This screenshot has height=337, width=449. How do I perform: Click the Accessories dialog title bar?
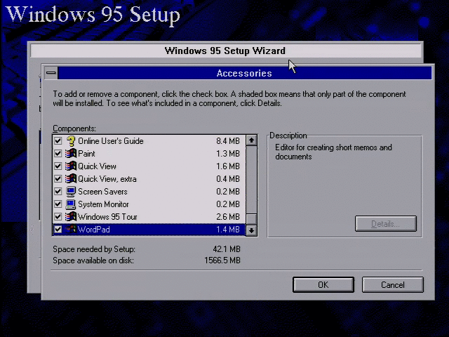point(244,73)
